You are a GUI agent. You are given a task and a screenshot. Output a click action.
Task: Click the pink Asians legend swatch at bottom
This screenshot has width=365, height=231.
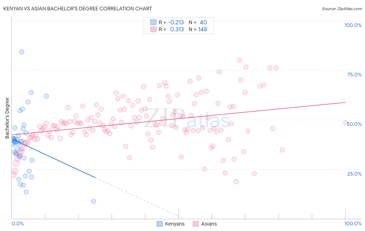[196, 224]
